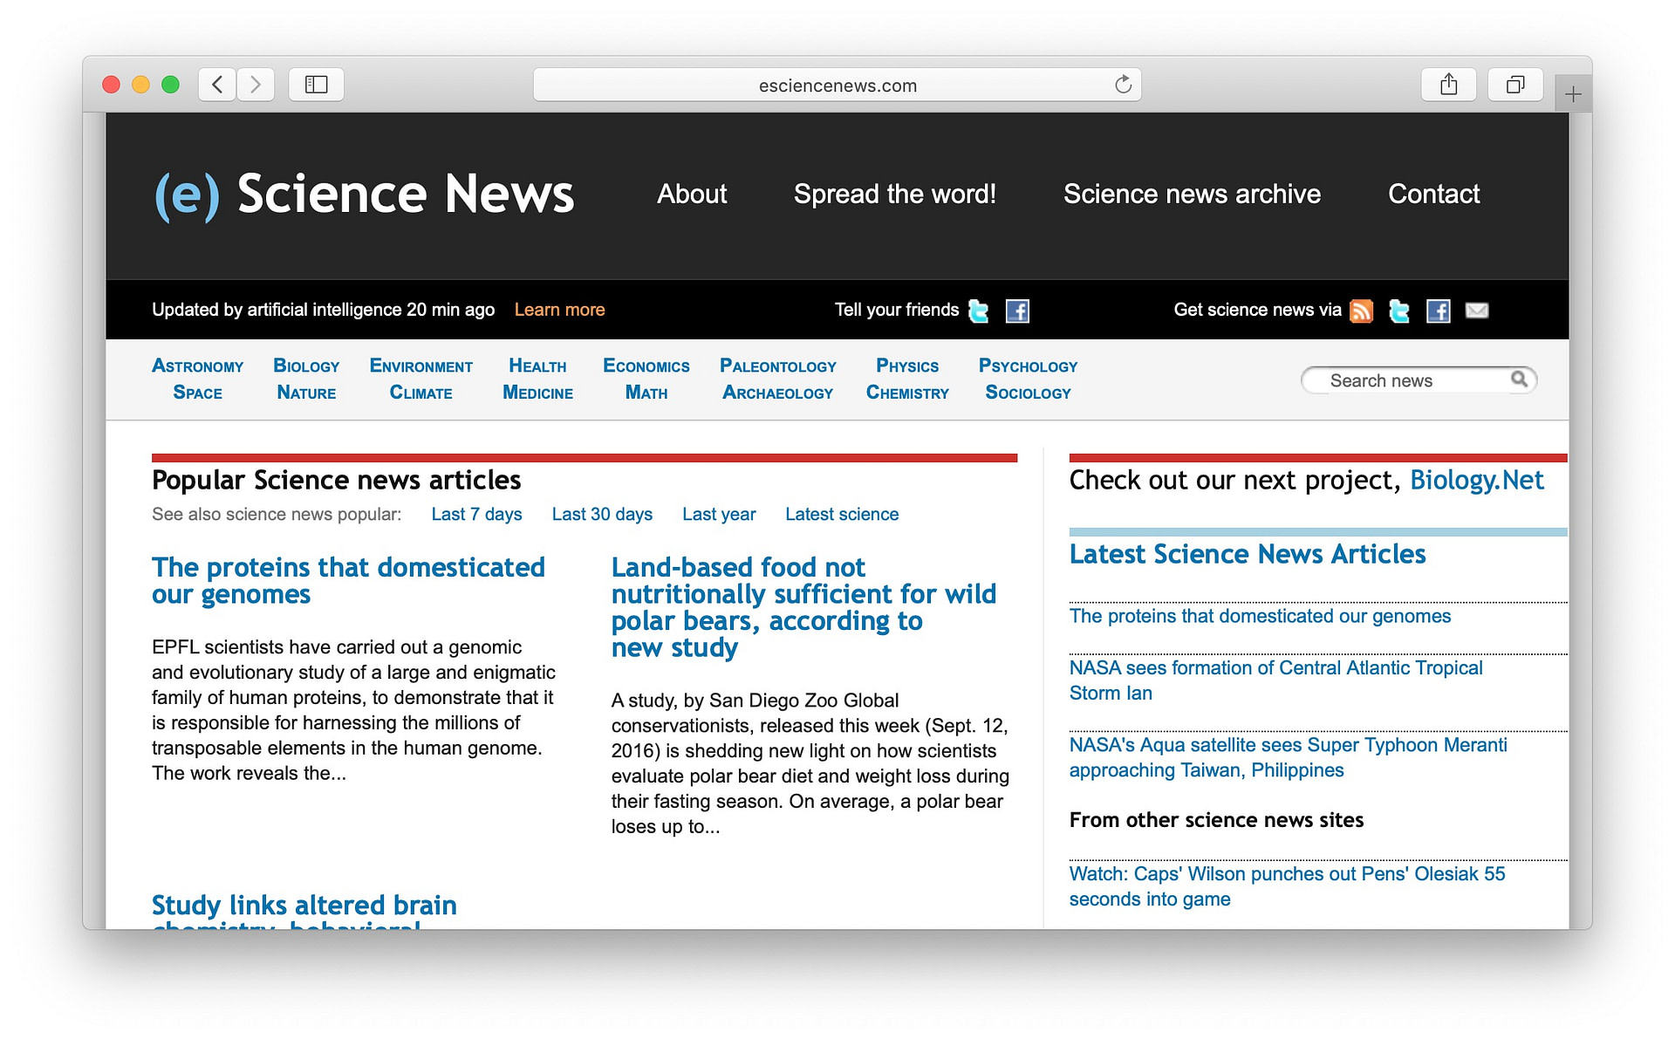Open the About menu item
This screenshot has height=1039, width=1675.
692,195
